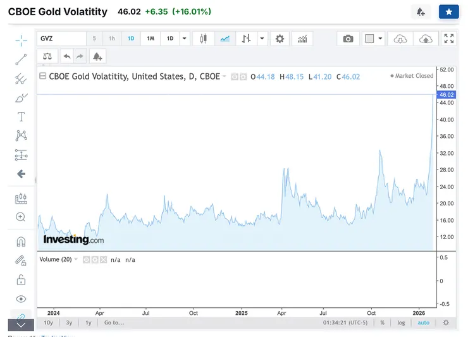
Task: Expand dropdown next to CBOE series title
Action: pyautogui.click(x=224, y=77)
